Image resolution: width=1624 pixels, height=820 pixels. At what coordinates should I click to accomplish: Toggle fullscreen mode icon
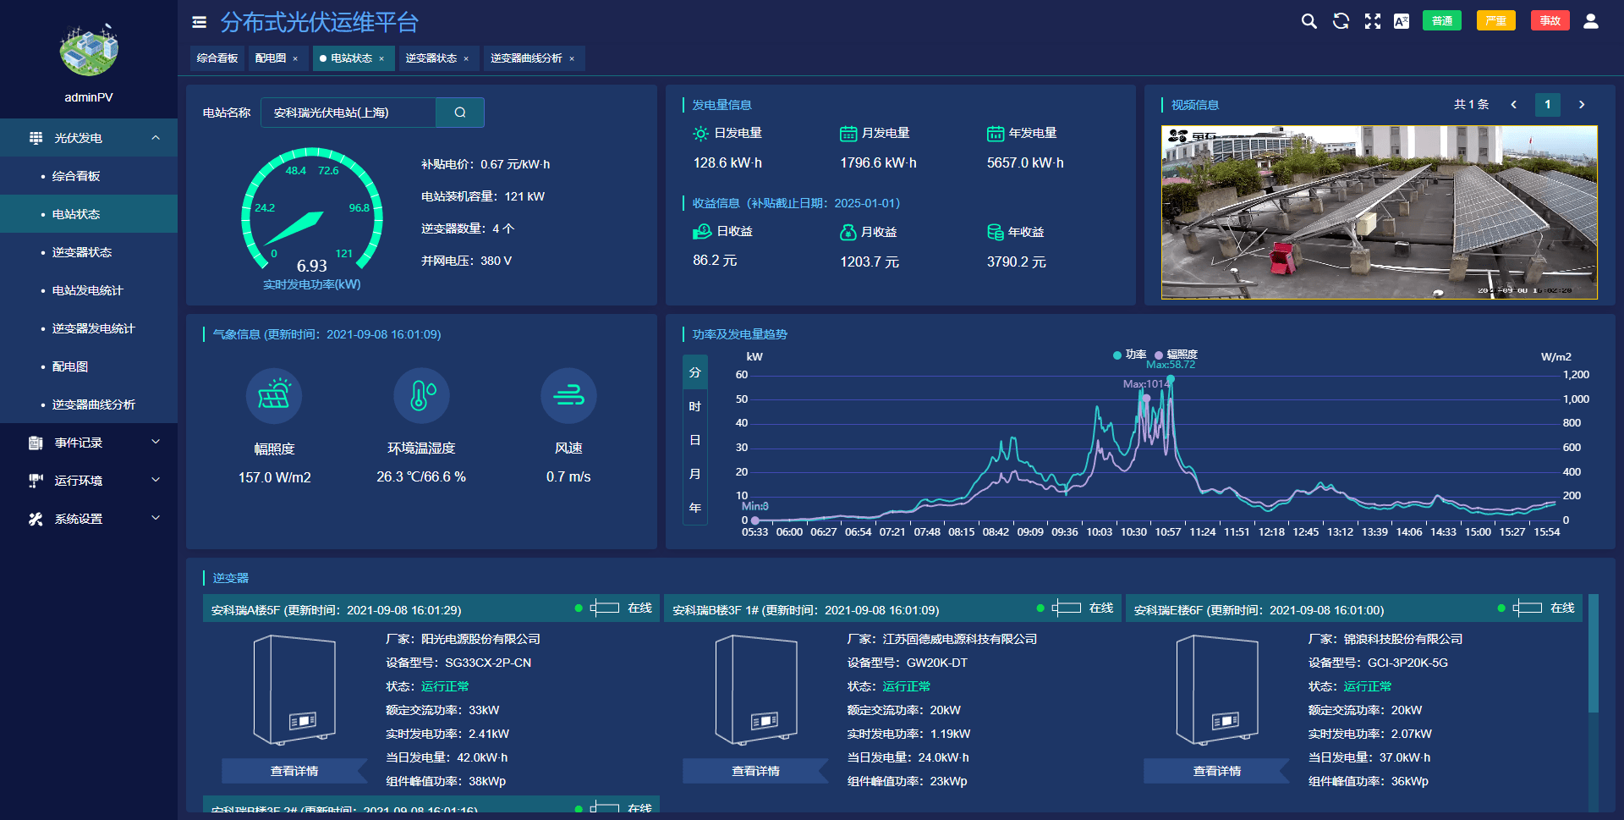point(1372,21)
